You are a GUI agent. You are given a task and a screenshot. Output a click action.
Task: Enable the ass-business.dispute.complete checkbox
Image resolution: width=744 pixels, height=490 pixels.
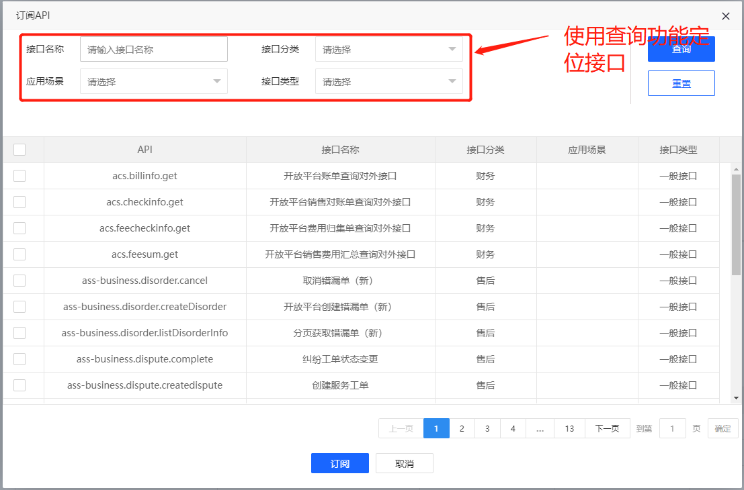click(x=19, y=358)
